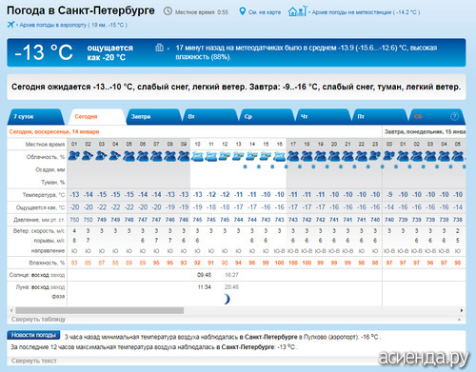Click the Влажность, % row label
This screenshot has width=476, height=372.
tap(47, 263)
